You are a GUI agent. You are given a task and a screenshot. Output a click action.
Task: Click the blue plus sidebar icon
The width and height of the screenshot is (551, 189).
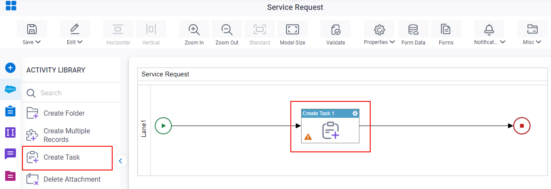coord(10,68)
